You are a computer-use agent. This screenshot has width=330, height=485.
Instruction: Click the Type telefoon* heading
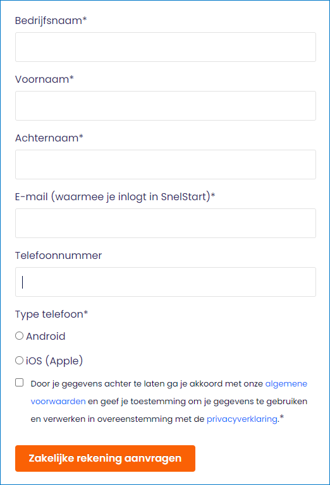(51, 314)
